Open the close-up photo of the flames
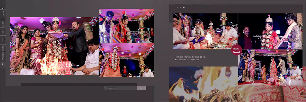This screenshot has height=102, width=306. point(203,84)
